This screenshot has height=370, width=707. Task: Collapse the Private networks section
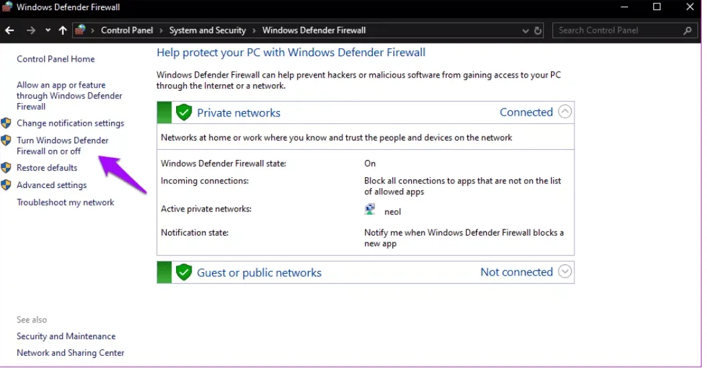click(x=565, y=112)
